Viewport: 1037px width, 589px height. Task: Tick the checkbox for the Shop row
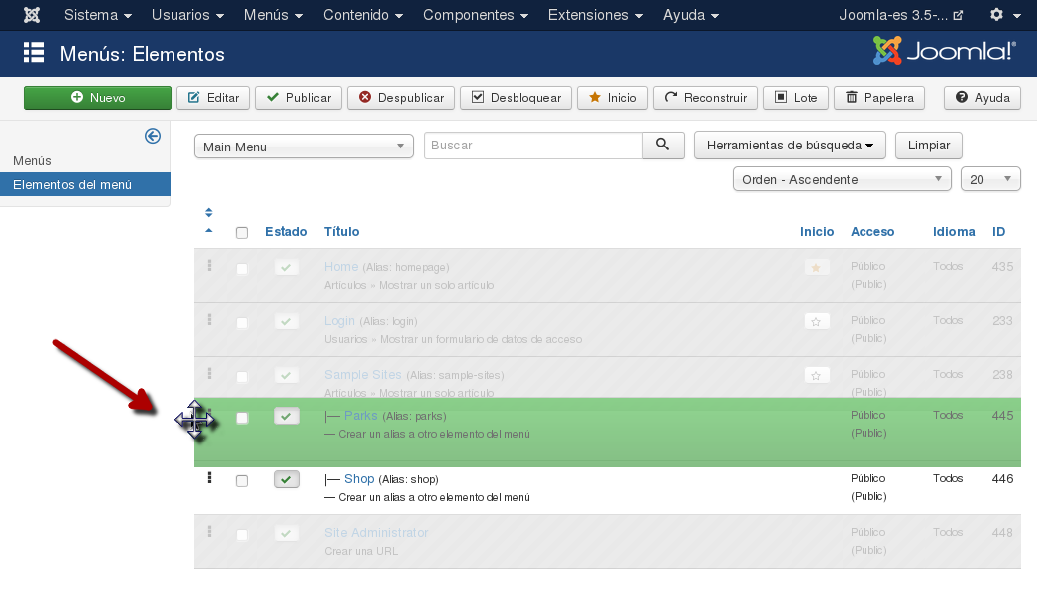(x=242, y=481)
